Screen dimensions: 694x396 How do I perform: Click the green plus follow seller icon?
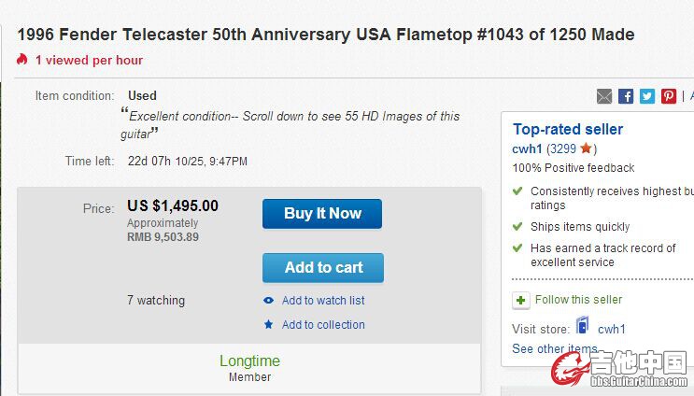[x=521, y=301]
